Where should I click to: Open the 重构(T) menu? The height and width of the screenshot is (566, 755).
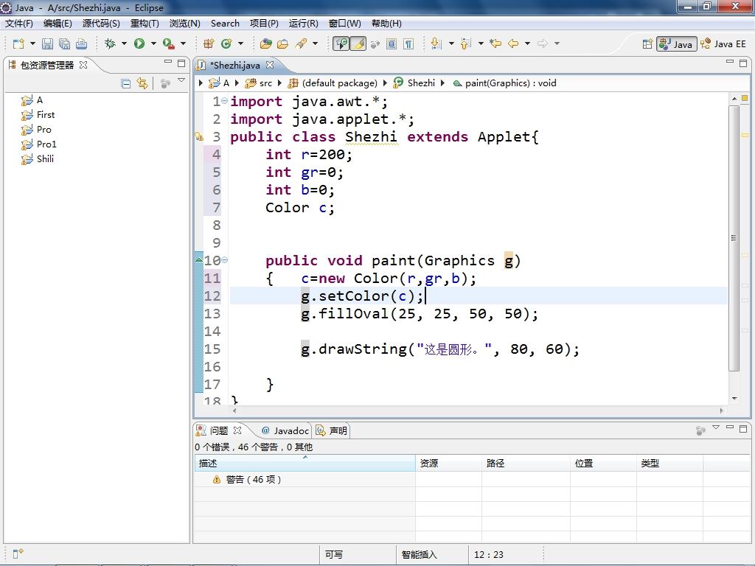[145, 24]
